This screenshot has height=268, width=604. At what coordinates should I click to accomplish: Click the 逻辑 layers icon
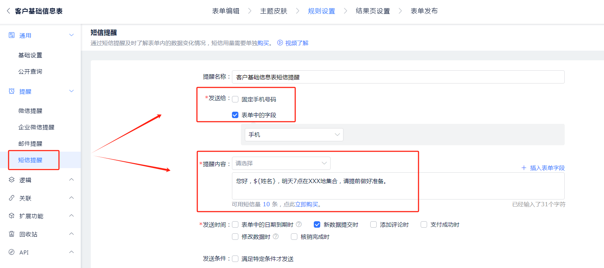point(11,179)
